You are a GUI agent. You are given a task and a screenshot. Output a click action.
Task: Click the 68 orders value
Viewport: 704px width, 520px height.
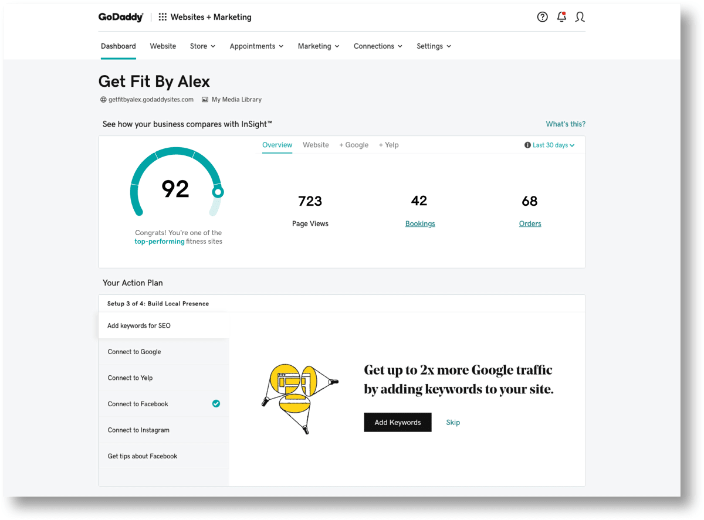(x=530, y=201)
